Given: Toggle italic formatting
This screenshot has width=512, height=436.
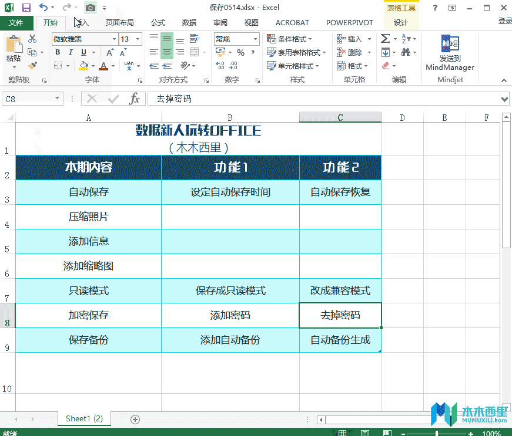Looking at the screenshot, I should point(71,52).
